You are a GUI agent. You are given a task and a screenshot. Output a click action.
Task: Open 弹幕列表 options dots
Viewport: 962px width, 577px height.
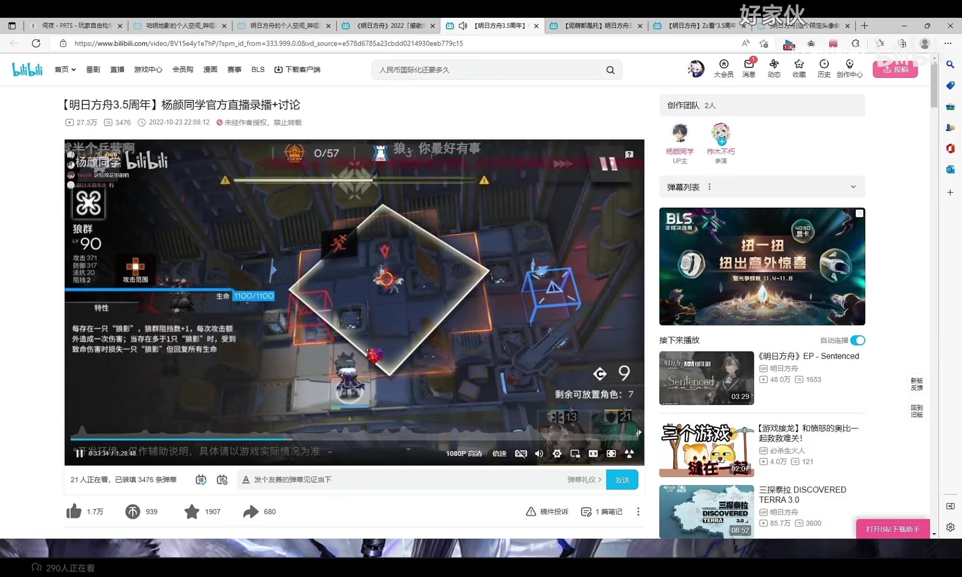(x=709, y=187)
